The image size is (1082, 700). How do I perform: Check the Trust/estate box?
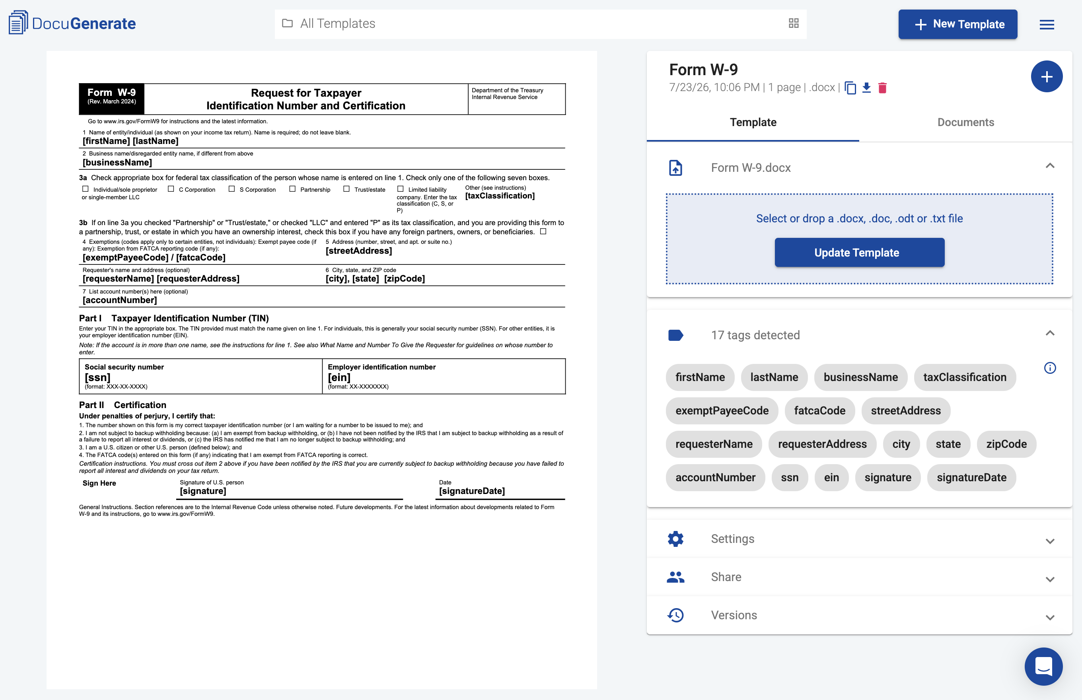[x=346, y=189]
